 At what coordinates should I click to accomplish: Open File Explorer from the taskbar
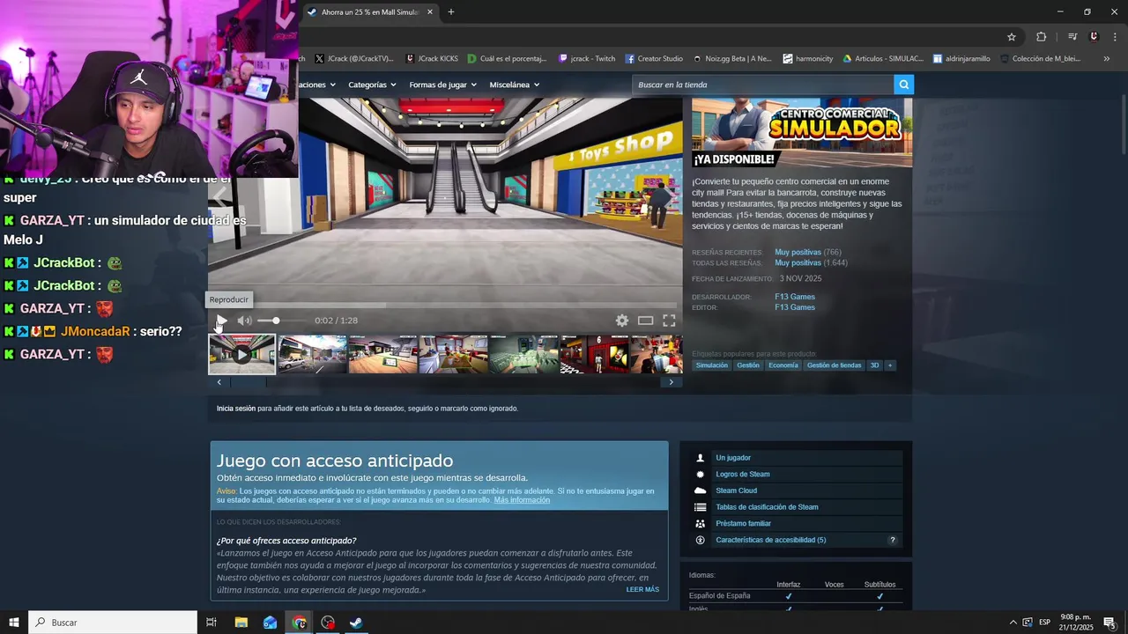(241, 623)
